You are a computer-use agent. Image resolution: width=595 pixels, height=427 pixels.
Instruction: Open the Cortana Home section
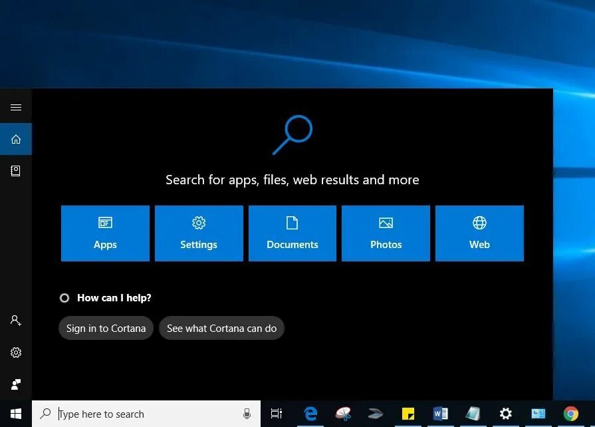point(15,139)
